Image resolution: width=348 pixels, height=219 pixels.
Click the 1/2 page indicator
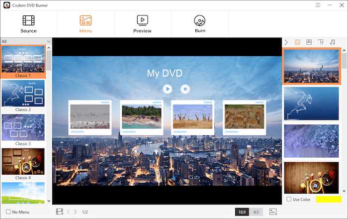click(85, 212)
